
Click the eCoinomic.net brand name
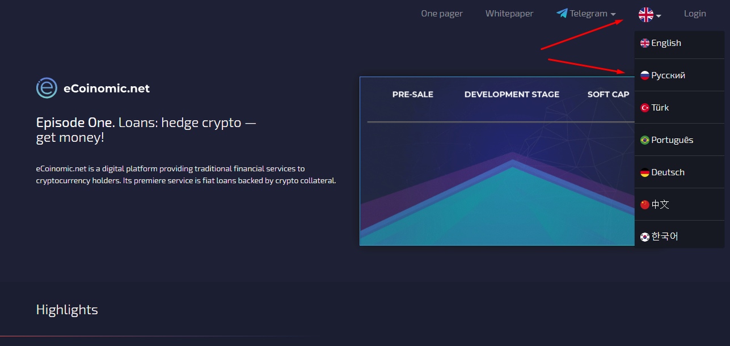tap(107, 88)
